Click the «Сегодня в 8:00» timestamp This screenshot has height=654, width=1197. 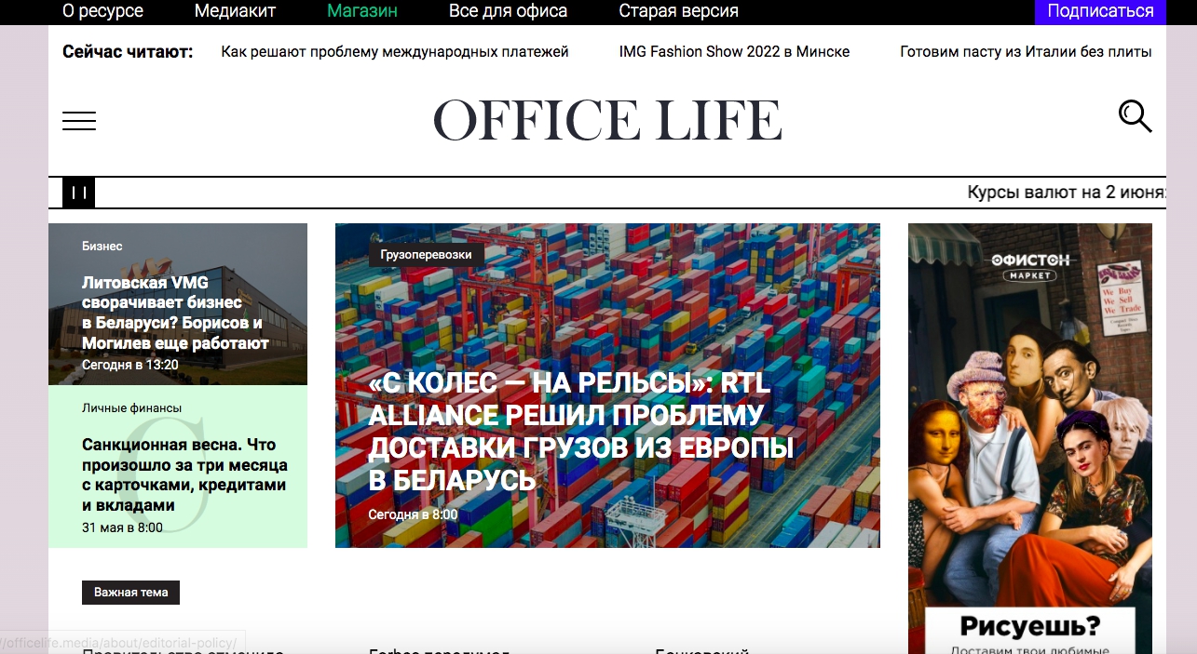point(413,514)
